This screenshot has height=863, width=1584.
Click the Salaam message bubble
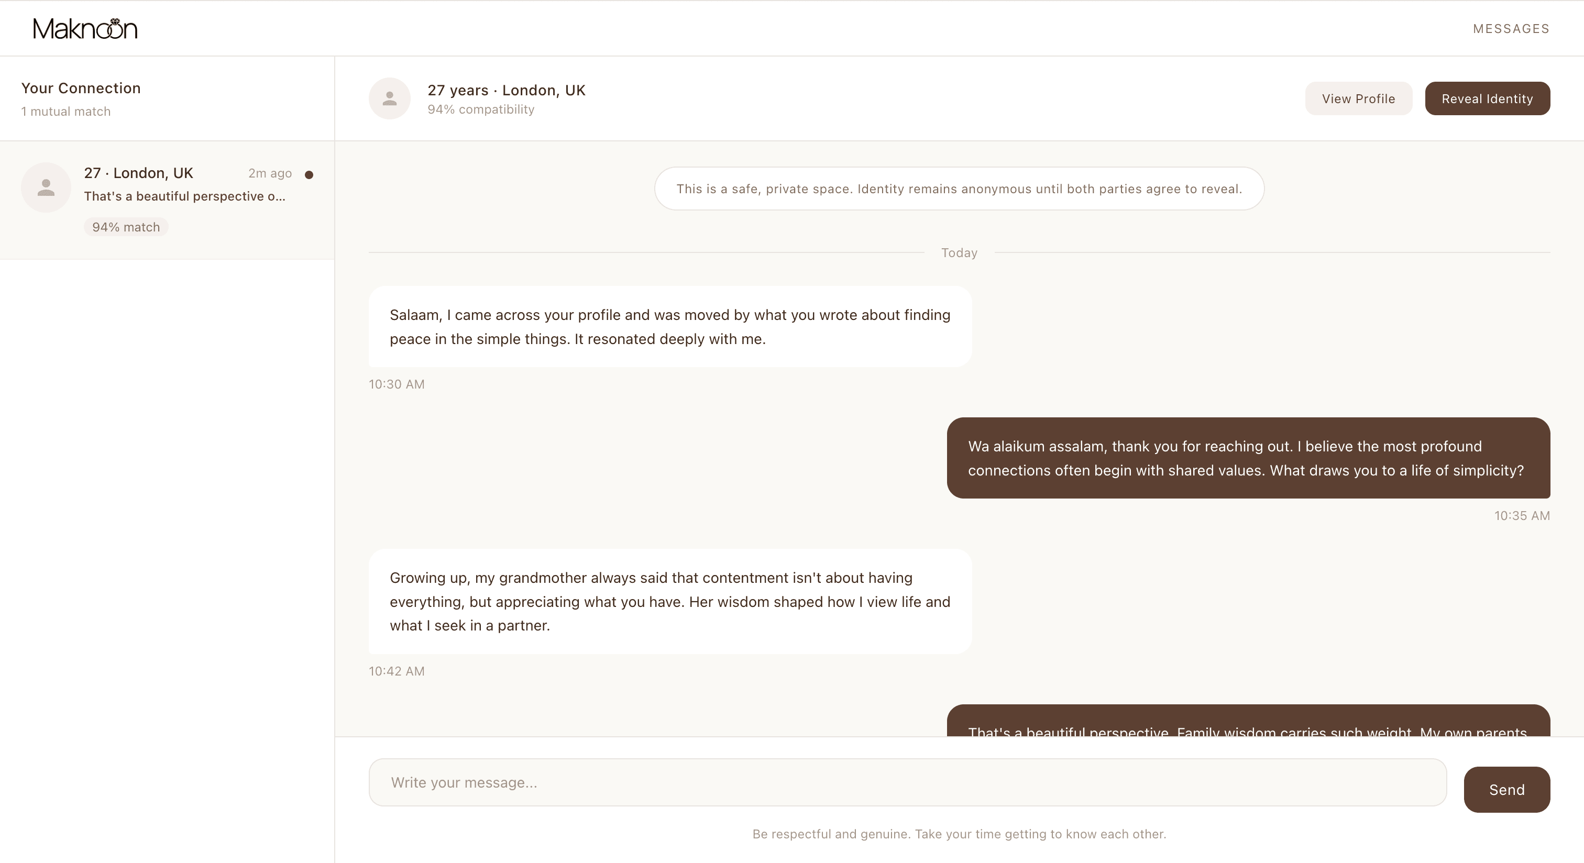(x=669, y=326)
